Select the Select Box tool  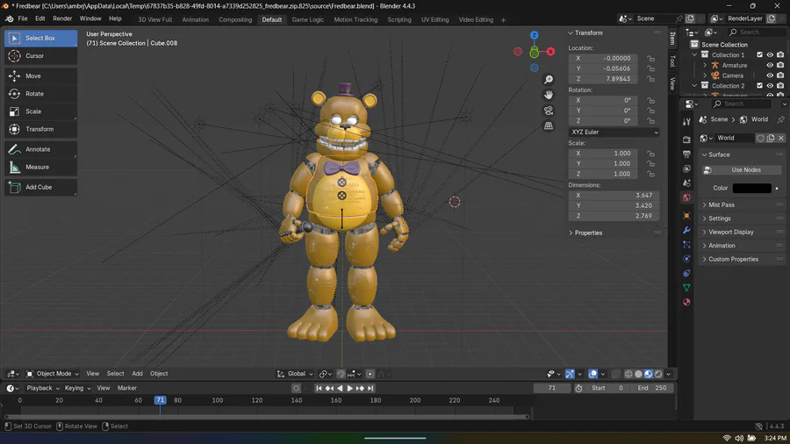pos(40,39)
